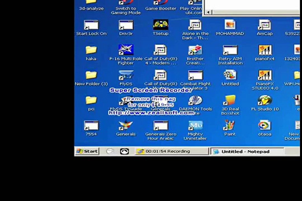Launch the Driv3r shortcut
This screenshot has height=201, width=302.
126,25
